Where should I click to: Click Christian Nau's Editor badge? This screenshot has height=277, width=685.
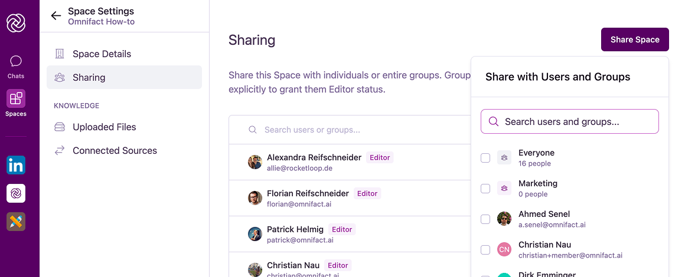click(x=338, y=265)
